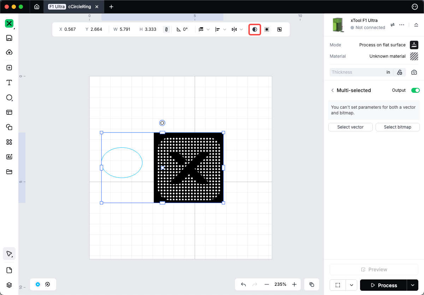Image resolution: width=424 pixels, height=295 pixels.
Task: Click the Select vector button
Action: tap(350, 127)
